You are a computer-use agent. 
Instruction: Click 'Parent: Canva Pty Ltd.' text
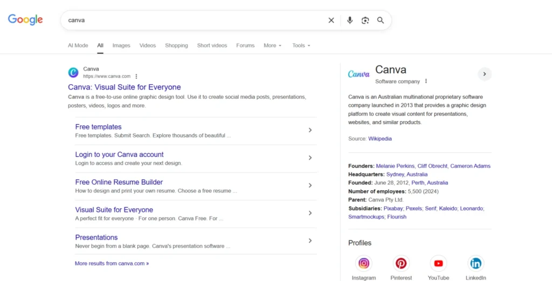point(376,200)
